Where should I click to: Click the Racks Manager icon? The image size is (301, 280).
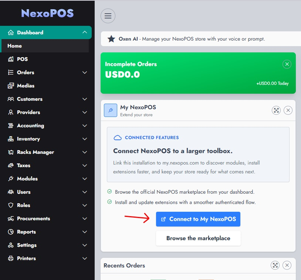(x=11, y=152)
